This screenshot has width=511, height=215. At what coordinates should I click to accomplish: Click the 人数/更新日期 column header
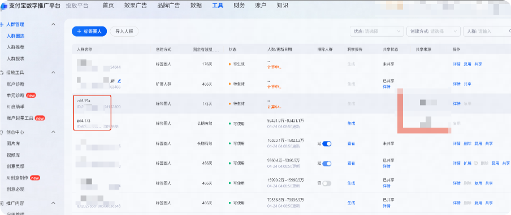click(279, 50)
